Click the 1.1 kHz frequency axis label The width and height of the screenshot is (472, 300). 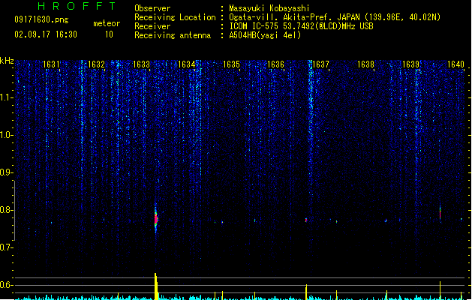tap(7, 97)
